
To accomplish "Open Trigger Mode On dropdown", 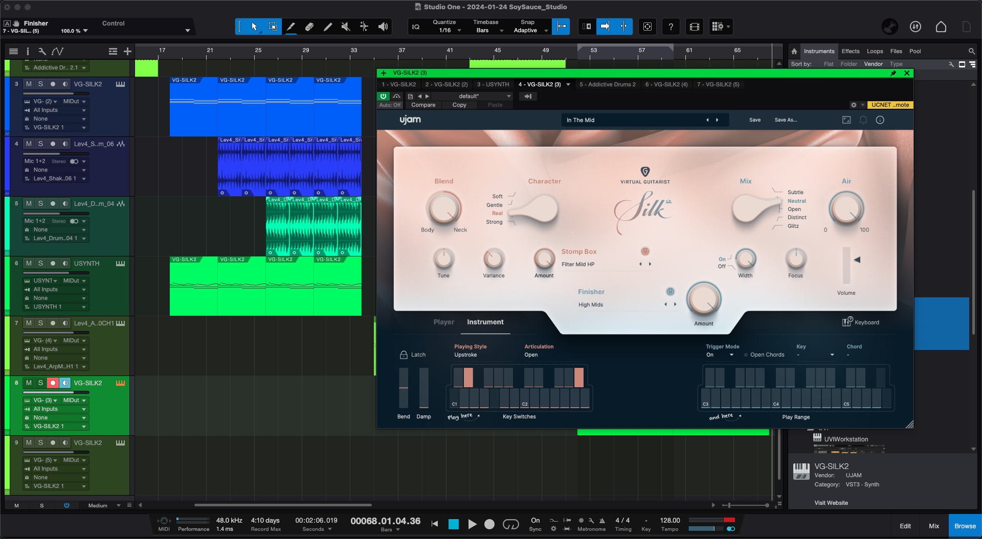I will point(720,355).
